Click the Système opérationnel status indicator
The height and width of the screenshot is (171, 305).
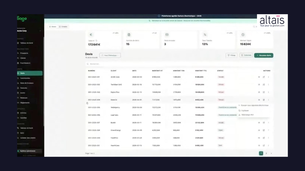coord(29,151)
